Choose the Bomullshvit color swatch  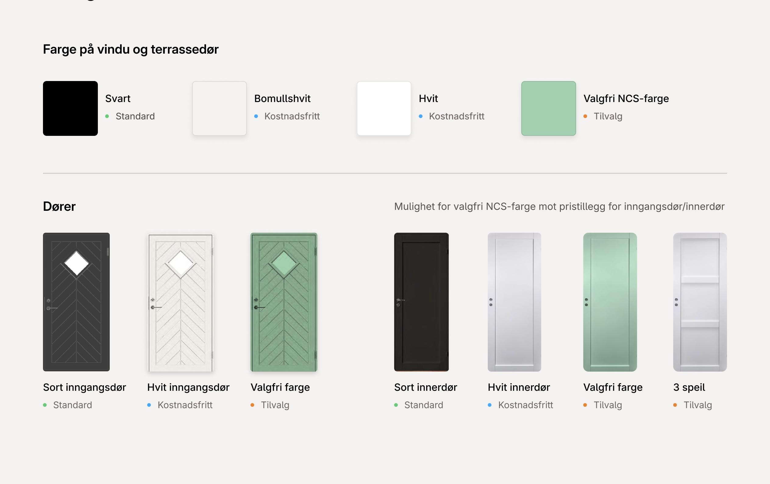tap(219, 108)
